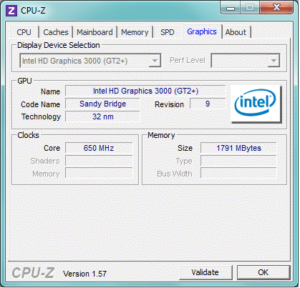Click the empty Bus Width field
300x288 pixels.
[238, 174]
